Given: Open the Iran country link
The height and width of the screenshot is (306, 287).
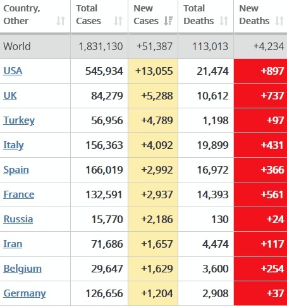Looking at the screenshot, I should click(13, 244).
